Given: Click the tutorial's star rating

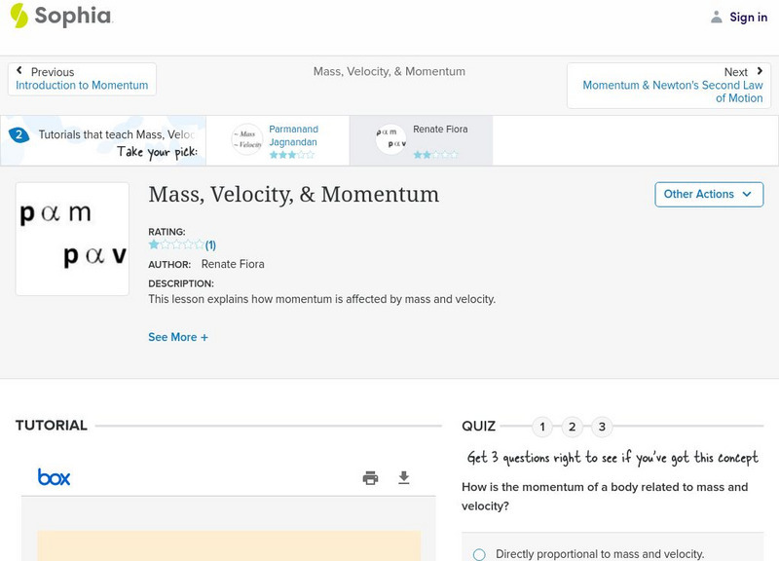Looking at the screenshot, I should 173,245.
